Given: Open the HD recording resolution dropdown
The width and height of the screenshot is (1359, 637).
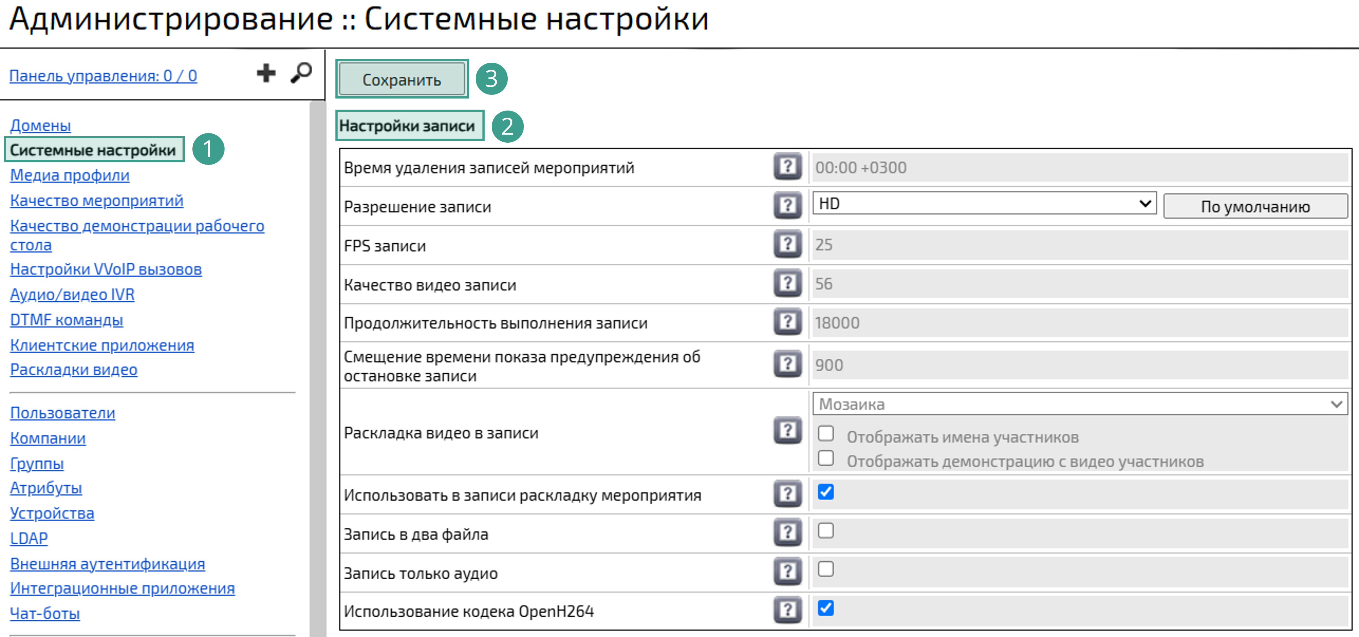Looking at the screenshot, I should (x=984, y=203).
